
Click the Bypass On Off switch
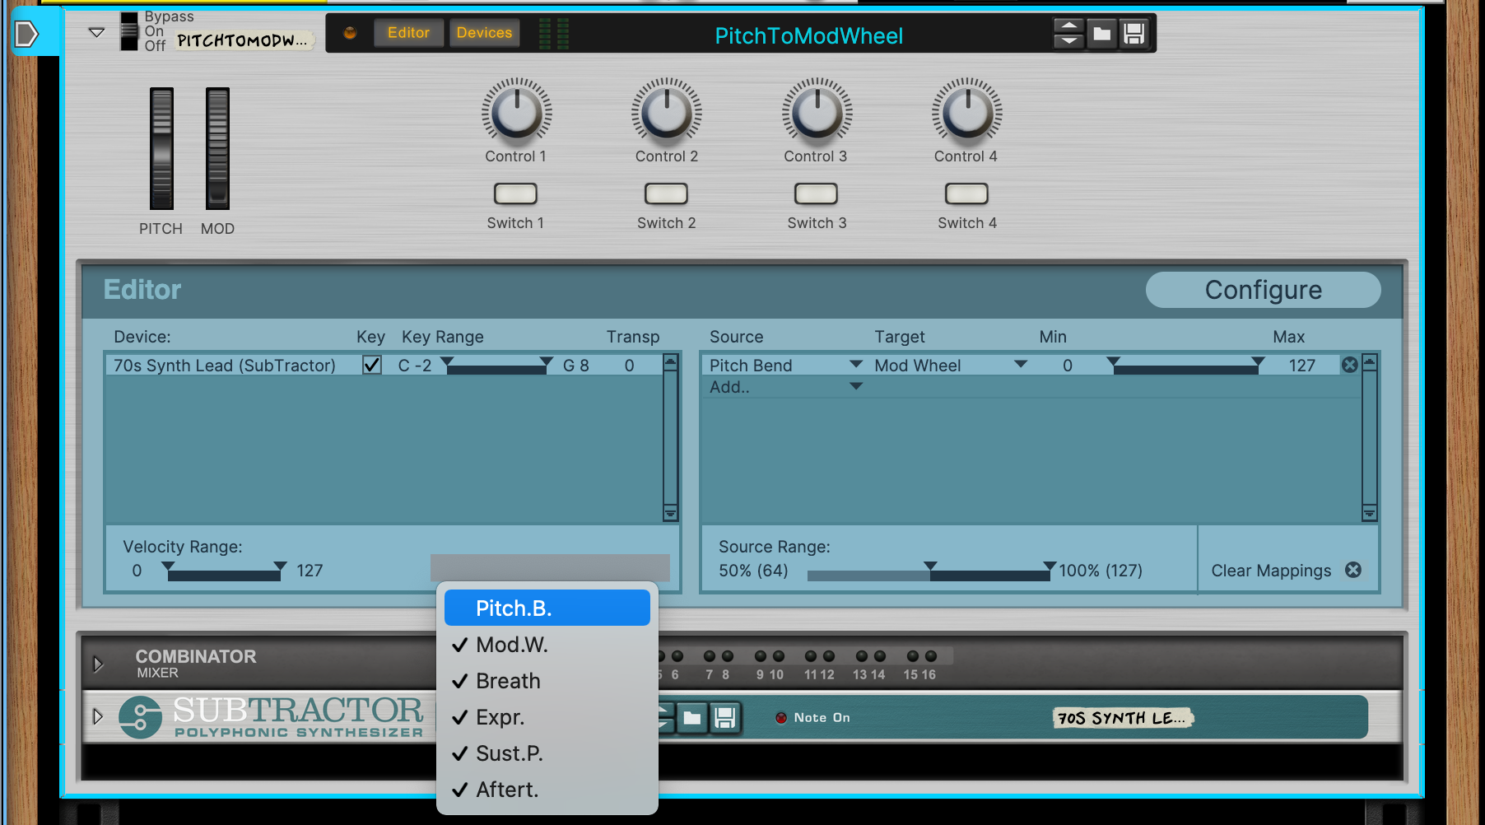(129, 31)
